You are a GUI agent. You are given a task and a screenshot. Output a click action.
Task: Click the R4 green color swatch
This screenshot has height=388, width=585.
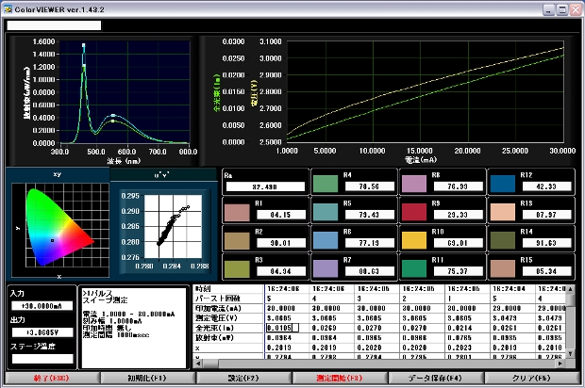coord(326,186)
